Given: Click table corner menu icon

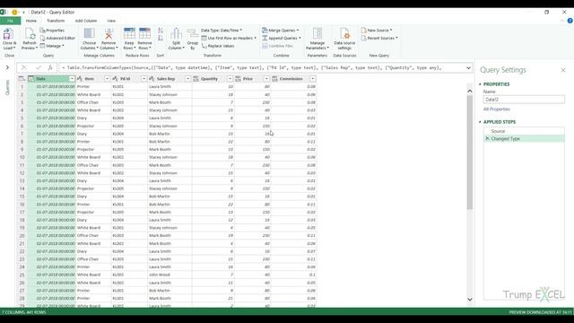Looking at the screenshot, I should pos(22,79).
